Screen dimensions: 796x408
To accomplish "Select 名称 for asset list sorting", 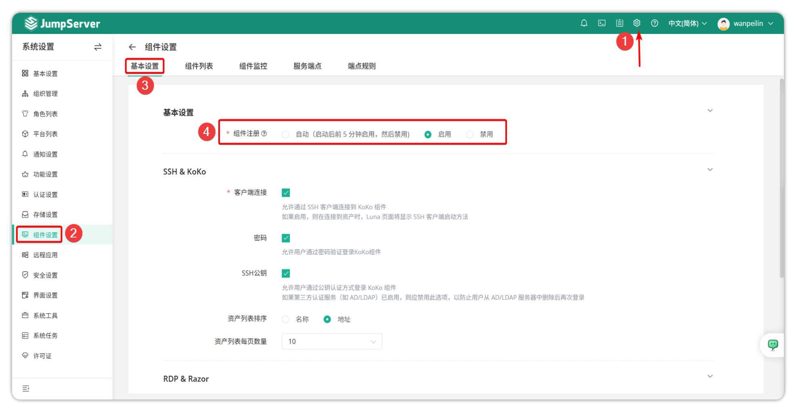I will coord(286,319).
